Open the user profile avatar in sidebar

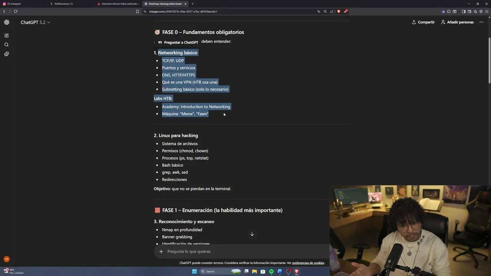7,259
